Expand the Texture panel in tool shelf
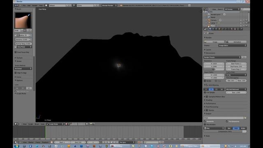The image size is (263, 148). (x=19, y=58)
